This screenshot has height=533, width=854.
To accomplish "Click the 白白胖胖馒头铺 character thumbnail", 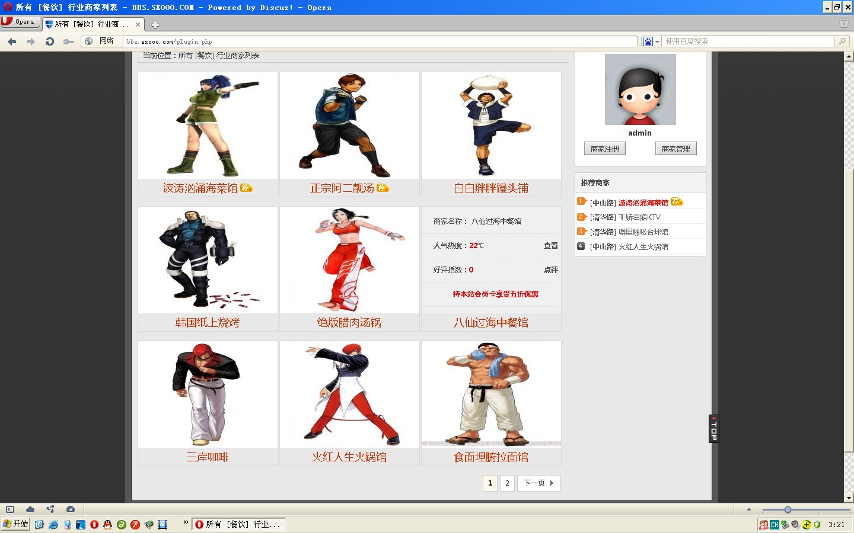I will point(491,126).
